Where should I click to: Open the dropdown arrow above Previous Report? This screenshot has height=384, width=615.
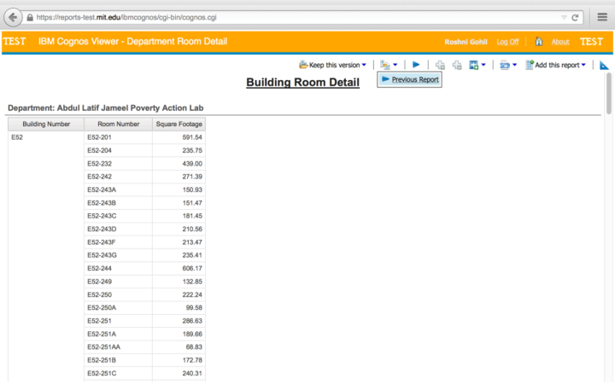395,65
